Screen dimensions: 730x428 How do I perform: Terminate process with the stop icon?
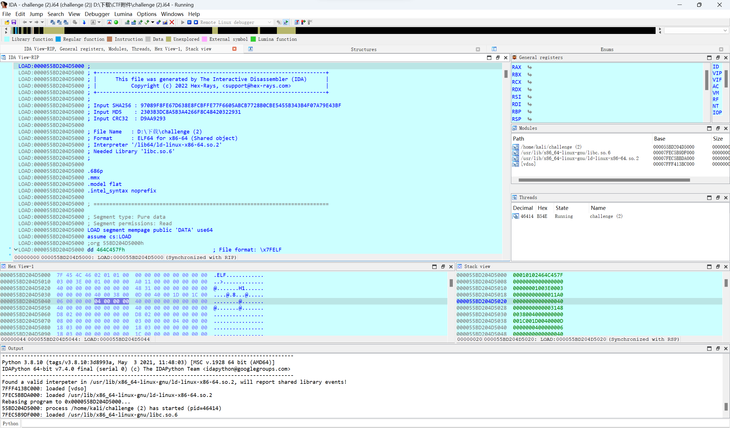(196, 22)
